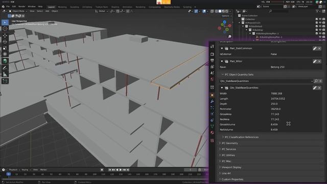
Task: Click the play animation button
Action: (121, 170)
